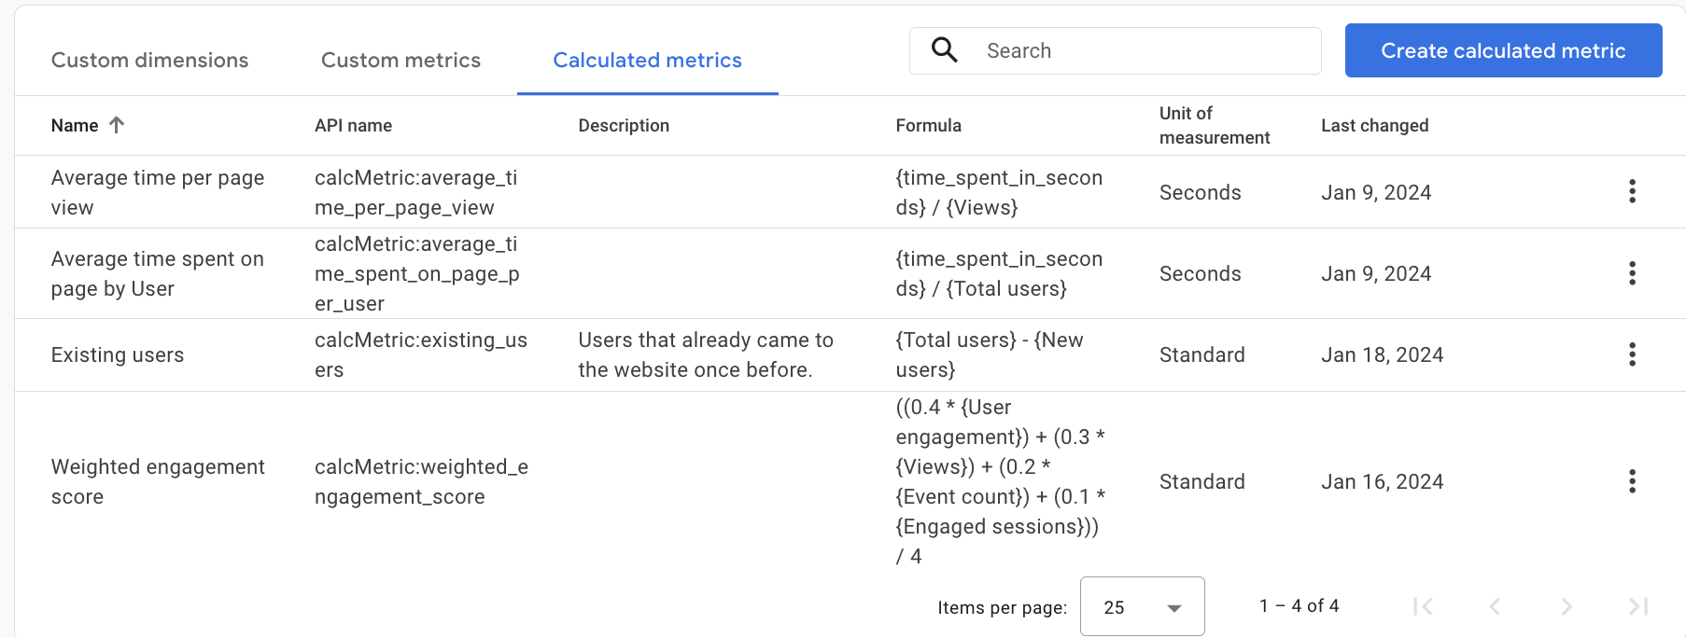This screenshot has width=1686, height=638.
Task: Open more options for Average time spent on page by User
Action: point(1632,273)
